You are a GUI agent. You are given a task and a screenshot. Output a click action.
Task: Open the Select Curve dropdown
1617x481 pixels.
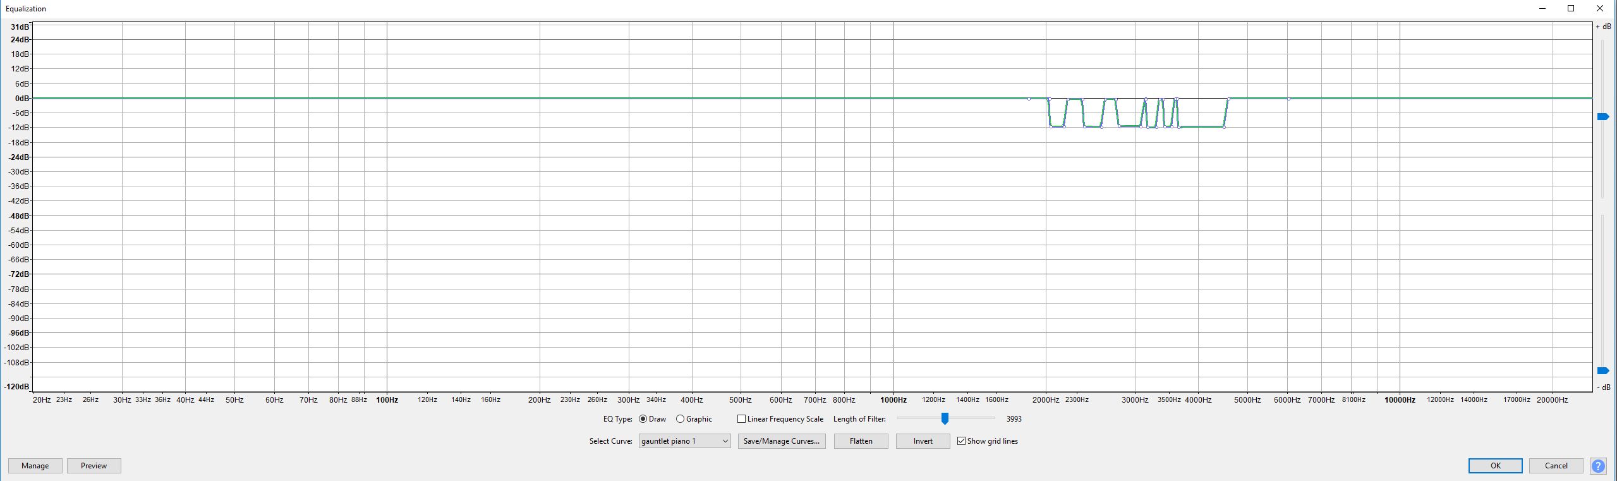pos(684,441)
